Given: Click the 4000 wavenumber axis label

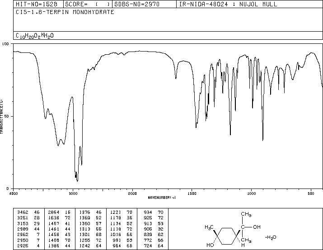Looking at the screenshot, I should [14, 193].
